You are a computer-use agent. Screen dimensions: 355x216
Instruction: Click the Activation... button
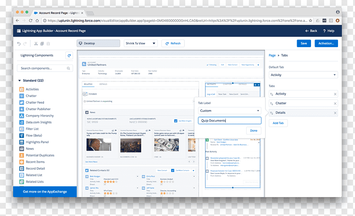[326, 43]
